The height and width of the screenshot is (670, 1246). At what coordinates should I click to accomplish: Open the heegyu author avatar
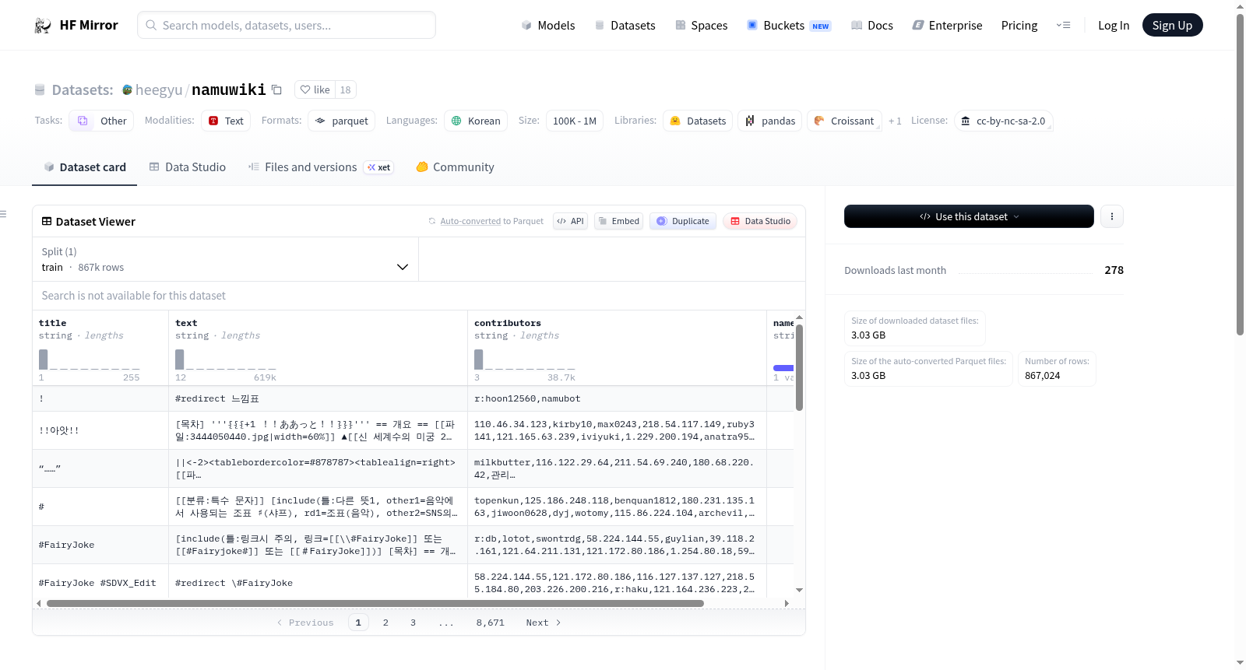pyautogui.click(x=128, y=89)
